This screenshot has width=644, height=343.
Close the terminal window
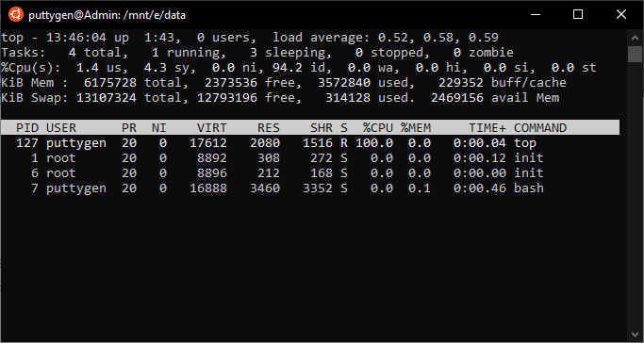(x=621, y=15)
